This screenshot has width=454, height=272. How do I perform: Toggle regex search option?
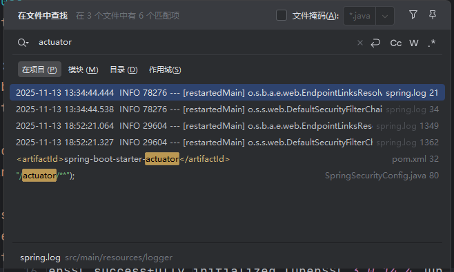tap(432, 43)
